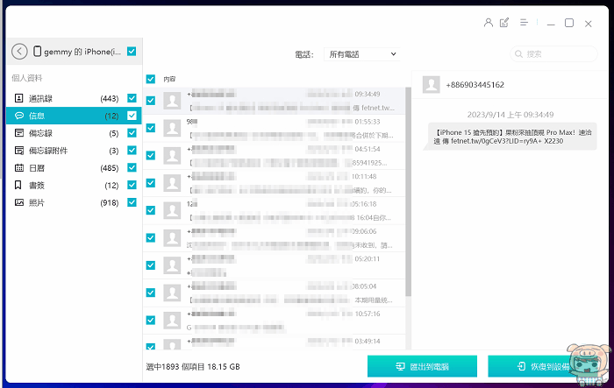Click the 備忘錄 notes icon
The width and height of the screenshot is (614, 388).
18,133
